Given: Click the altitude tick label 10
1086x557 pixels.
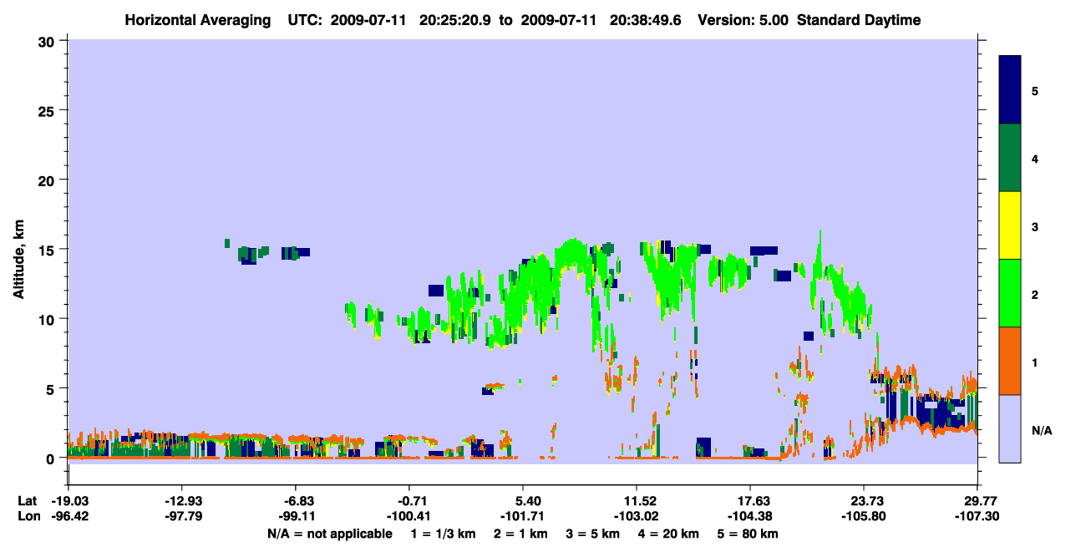Looking at the screenshot, I should tap(48, 319).
